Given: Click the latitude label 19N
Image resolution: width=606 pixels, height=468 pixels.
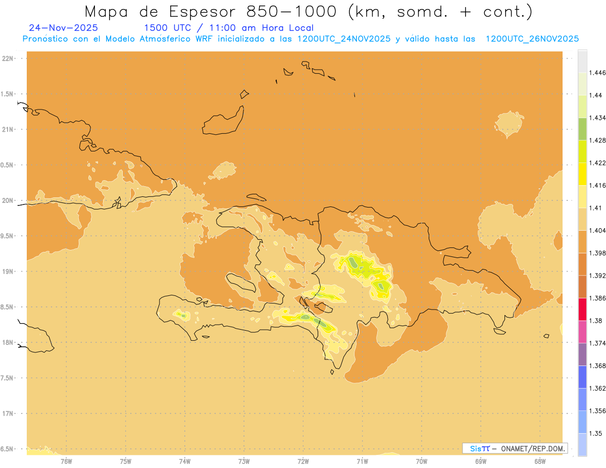Looking at the screenshot, I should (8, 272).
